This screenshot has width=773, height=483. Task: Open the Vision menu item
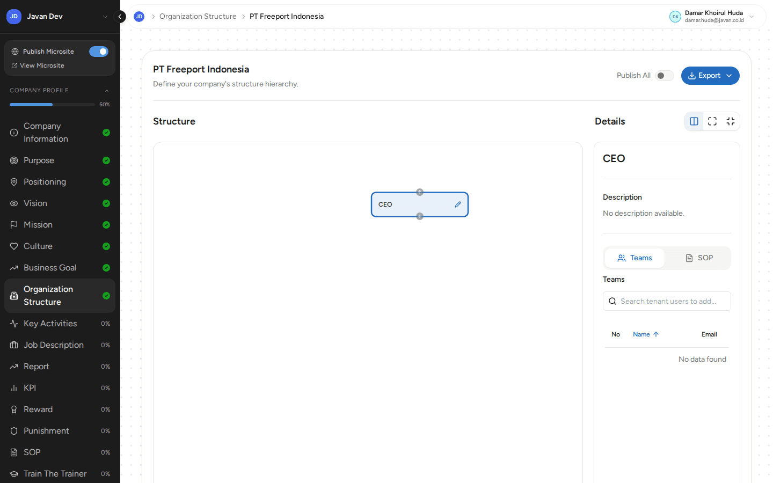(x=60, y=203)
